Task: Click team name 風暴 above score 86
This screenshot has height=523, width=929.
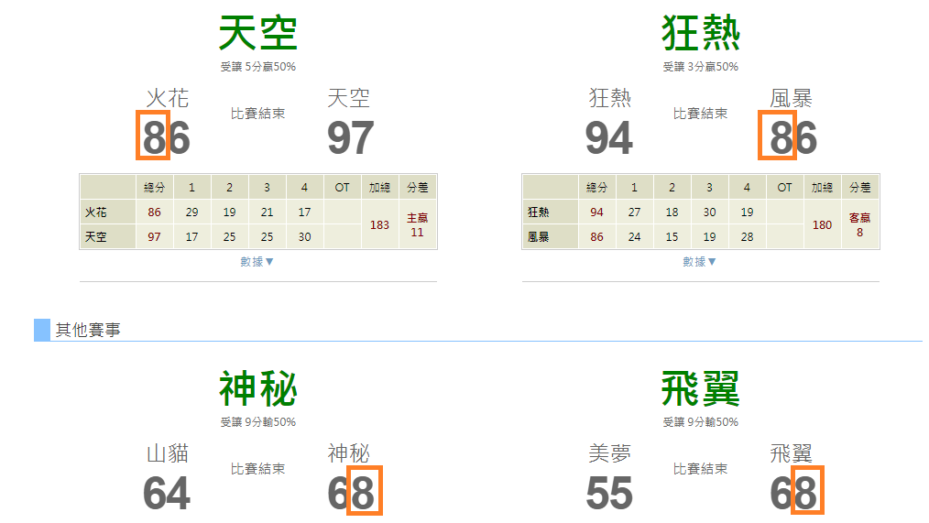Action: pos(791,98)
